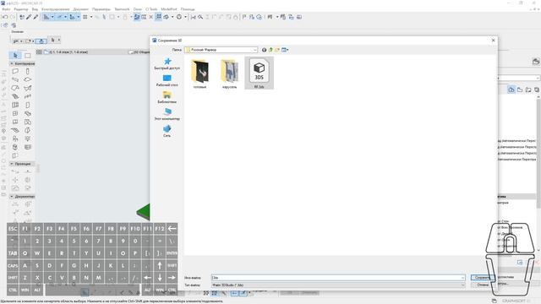Open the Параметры menu

101,9
